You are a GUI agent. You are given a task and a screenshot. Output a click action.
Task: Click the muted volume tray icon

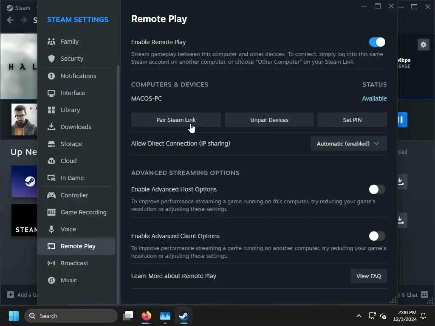(383, 316)
